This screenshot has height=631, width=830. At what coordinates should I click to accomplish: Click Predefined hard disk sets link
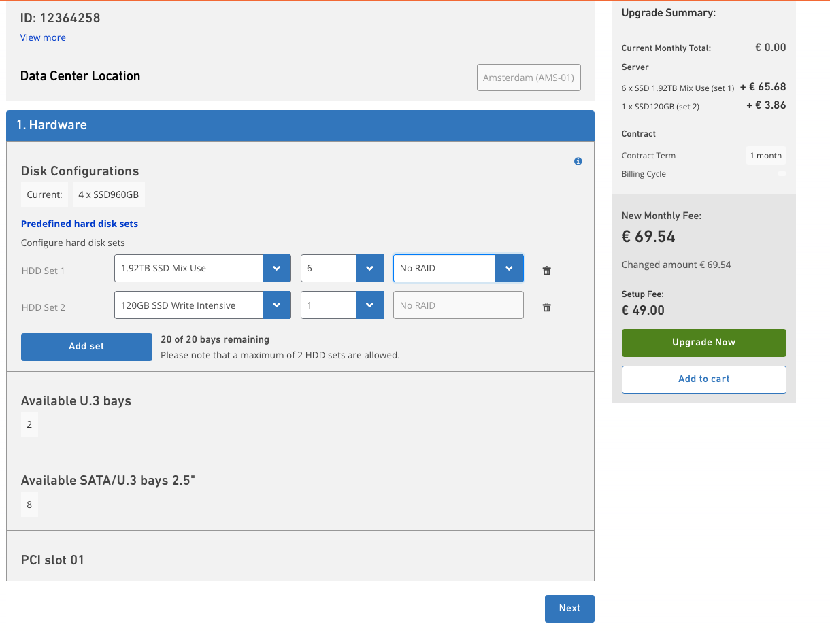point(80,224)
